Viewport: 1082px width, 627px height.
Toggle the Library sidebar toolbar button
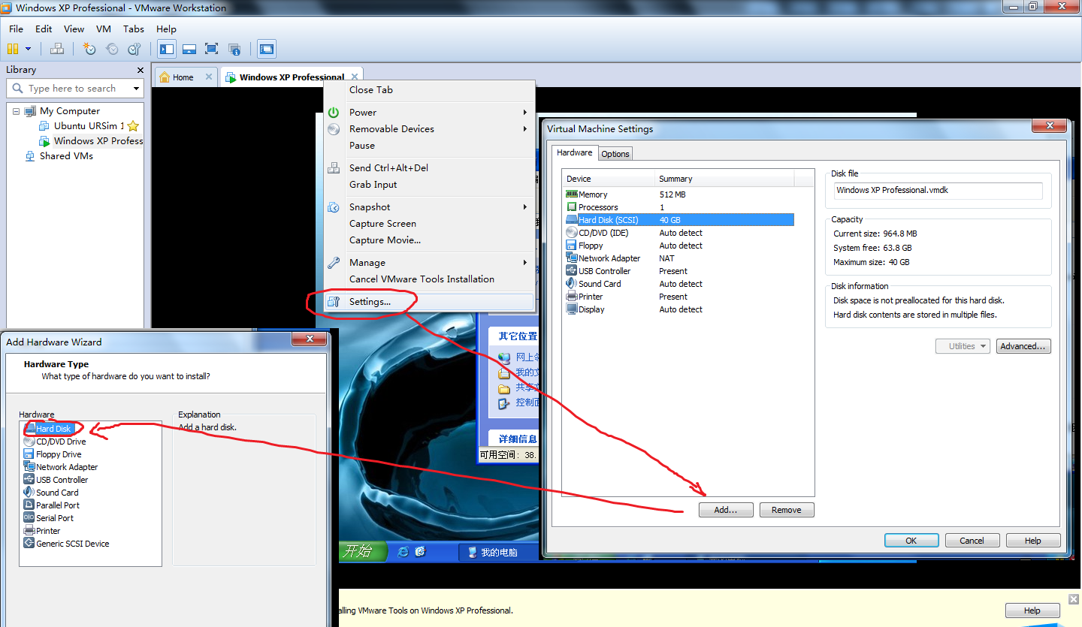[x=167, y=50]
